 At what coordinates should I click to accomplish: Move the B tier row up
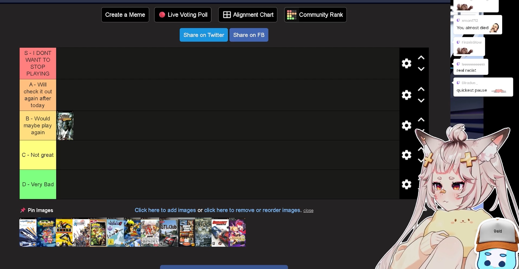(x=421, y=120)
